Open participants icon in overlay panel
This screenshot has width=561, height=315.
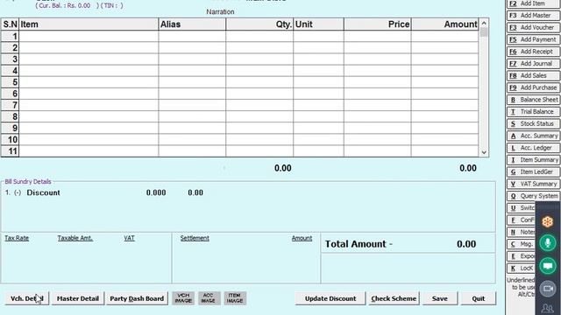pos(547,308)
